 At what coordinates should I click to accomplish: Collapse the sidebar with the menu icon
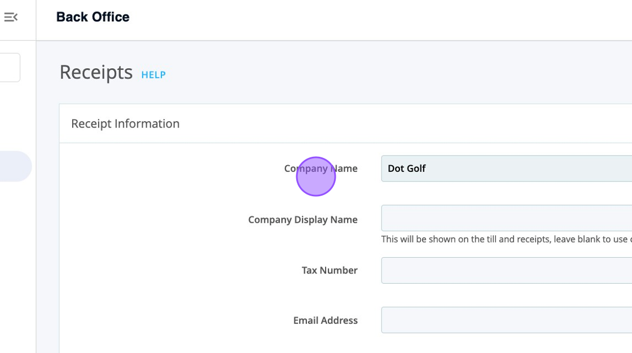(x=10, y=17)
